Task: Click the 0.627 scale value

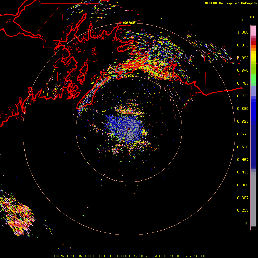Action: (x=243, y=122)
